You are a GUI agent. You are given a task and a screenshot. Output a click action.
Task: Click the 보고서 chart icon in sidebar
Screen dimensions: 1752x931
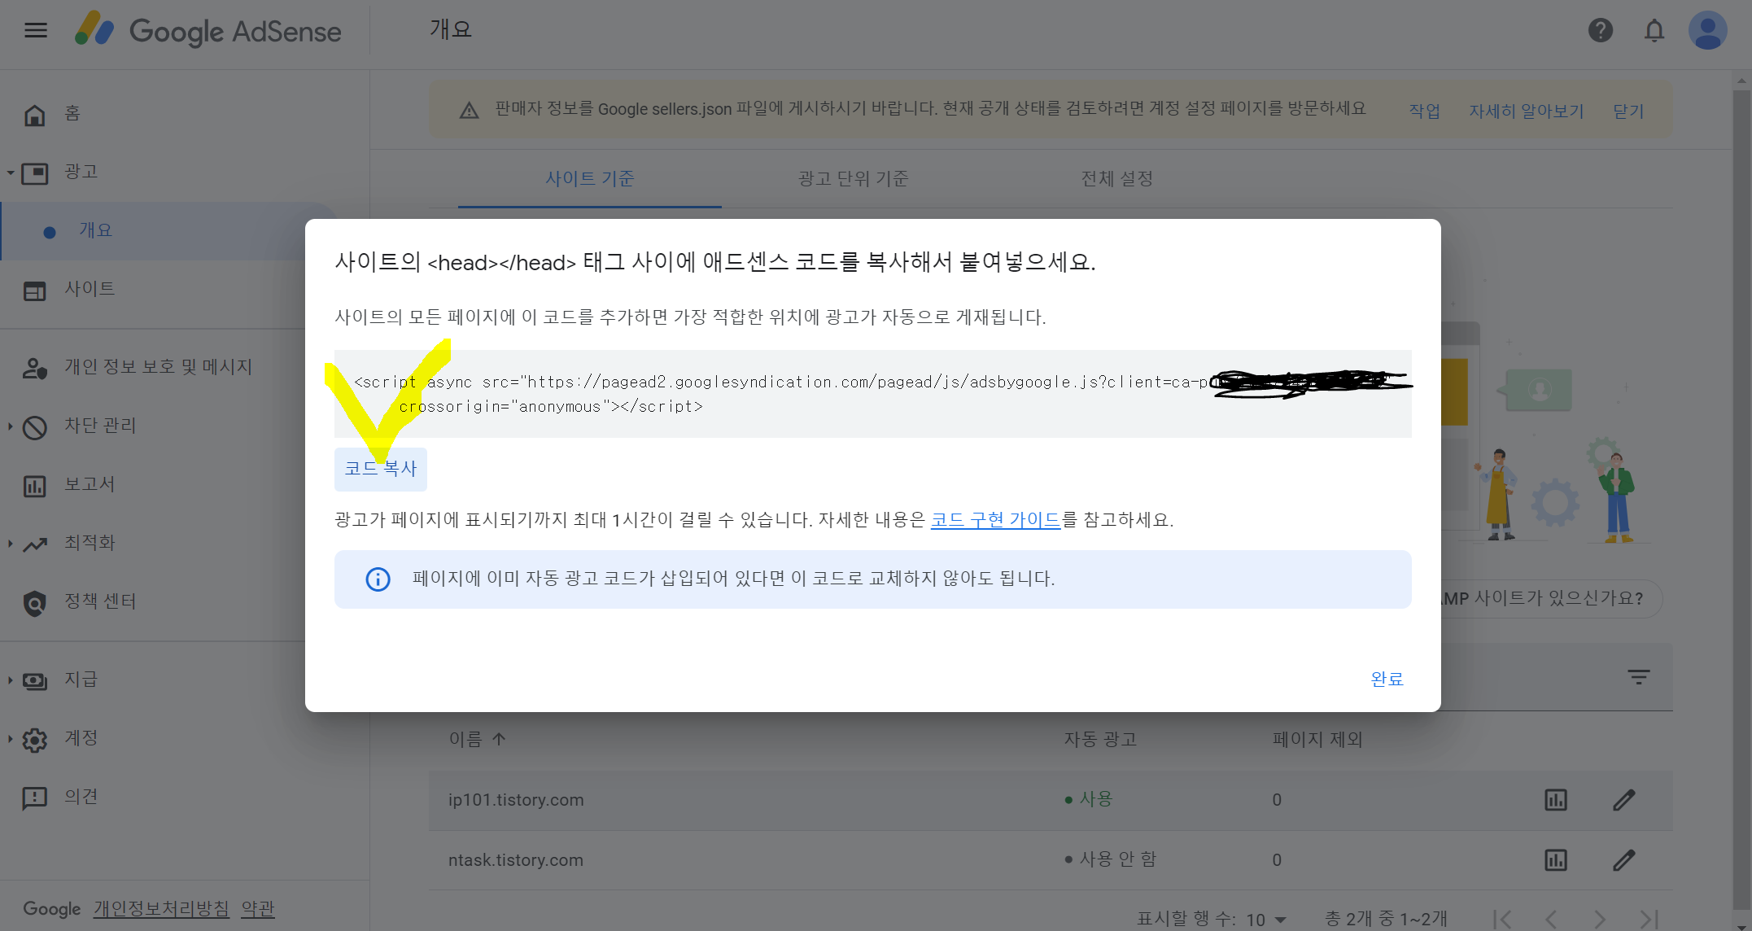point(34,486)
